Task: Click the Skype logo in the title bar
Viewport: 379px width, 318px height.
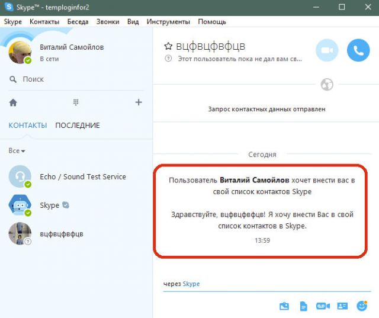Action: click(9, 7)
